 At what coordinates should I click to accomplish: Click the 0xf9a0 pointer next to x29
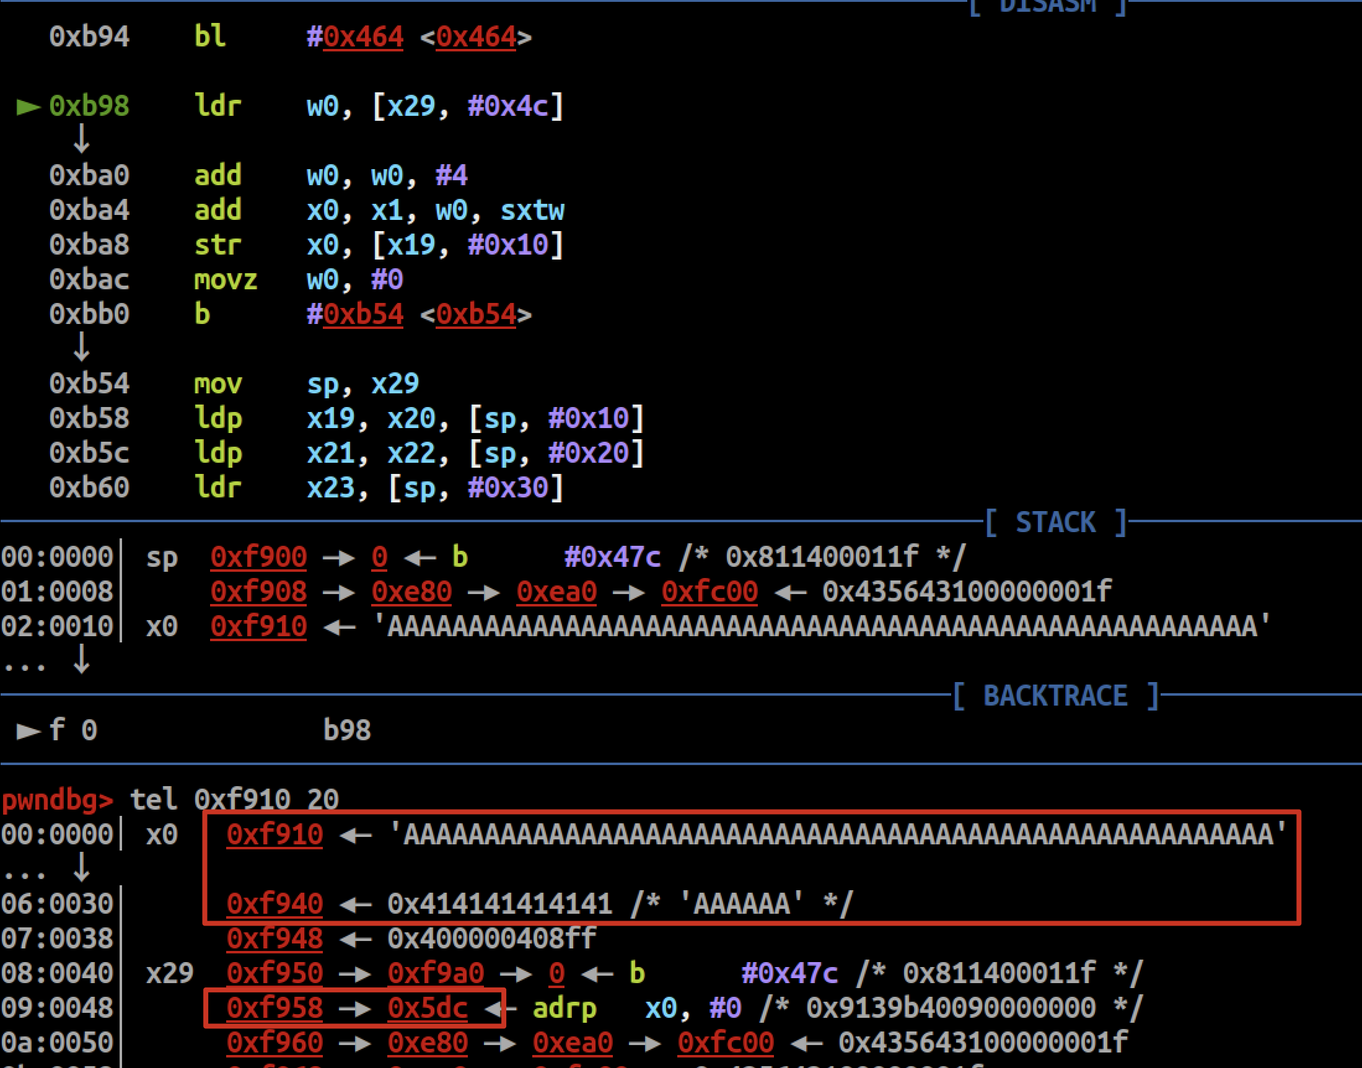point(435,973)
